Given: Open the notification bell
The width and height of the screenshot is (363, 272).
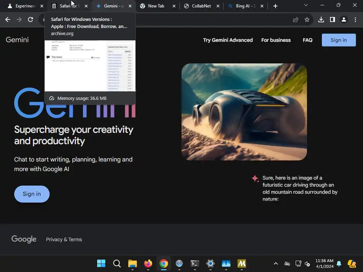Looking at the screenshot, I should tap(339, 263).
